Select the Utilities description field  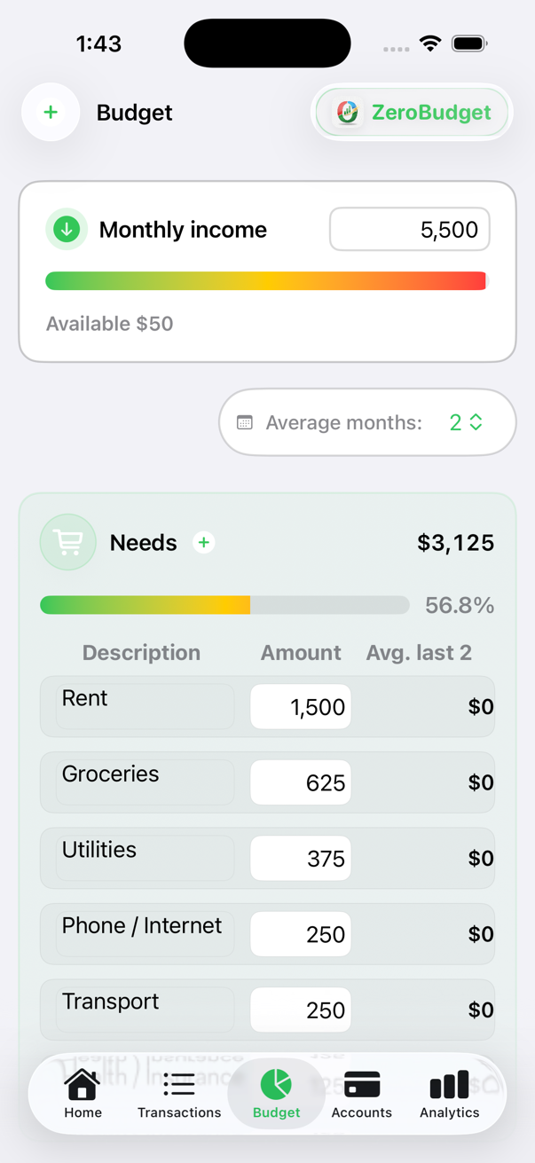(145, 858)
